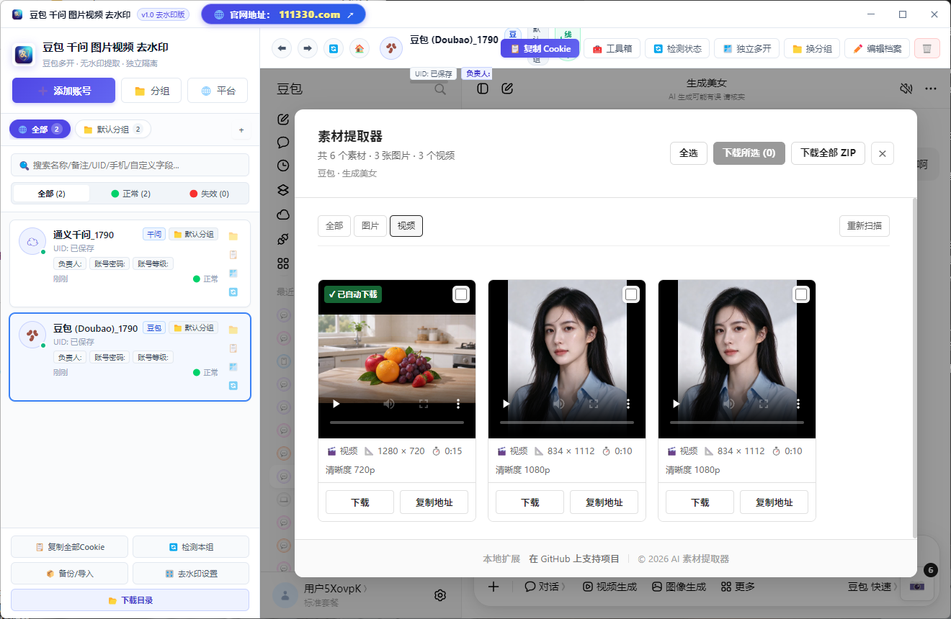This screenshot has height=619, width=951.
Task: Open the 平台 platform selector
Action: click(x=218, y=91)
